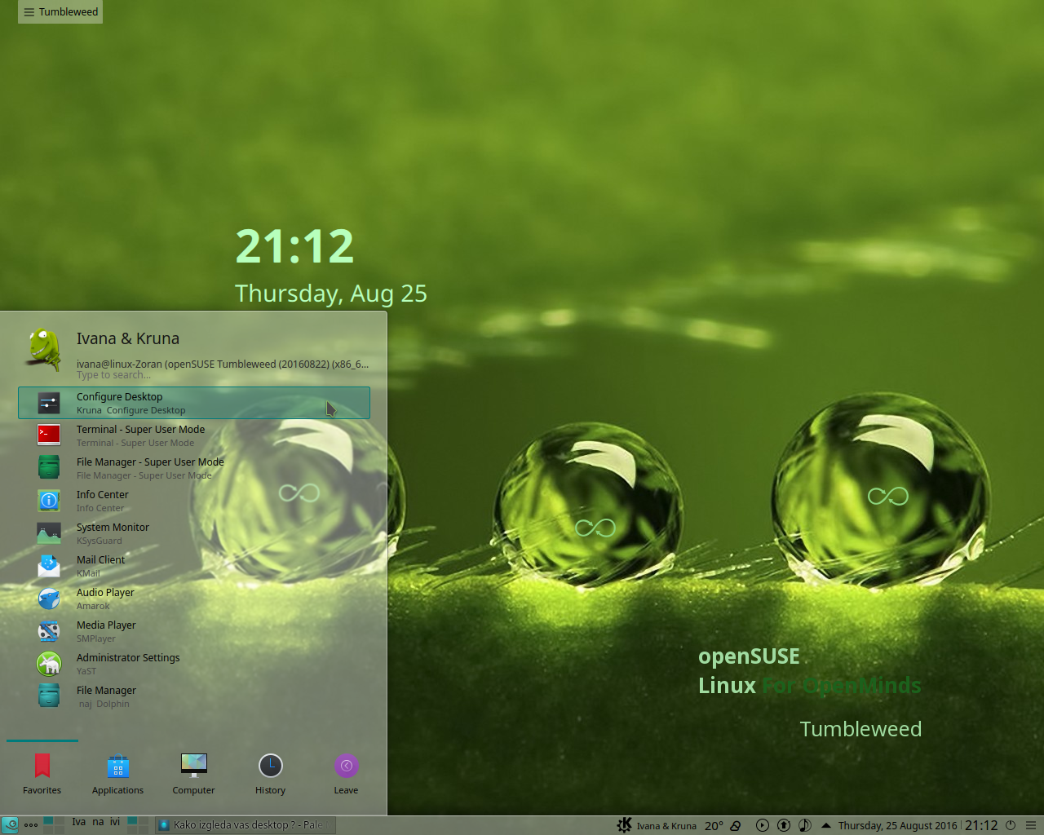Screen dimensions: 1044x835
Task: Switch to the Favorites tab
Action: (x=42, y=774)
